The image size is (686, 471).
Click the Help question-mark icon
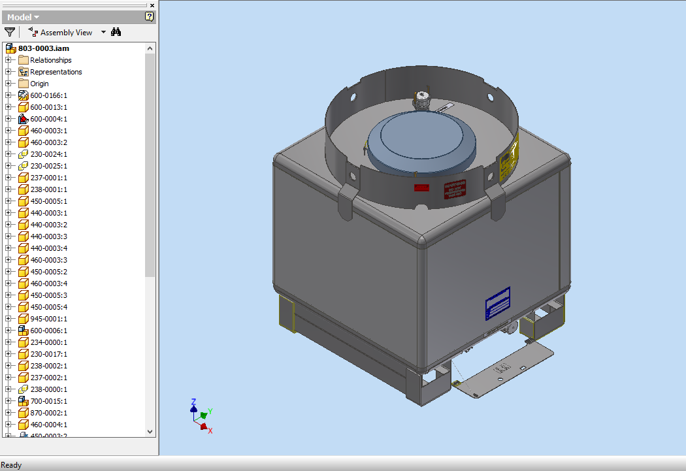tap(149, 17)
